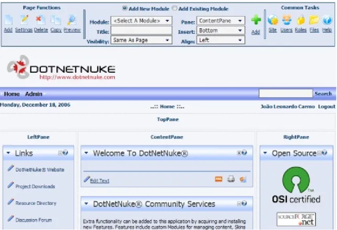Open the Visibility Same As Page dropdown

142,40
